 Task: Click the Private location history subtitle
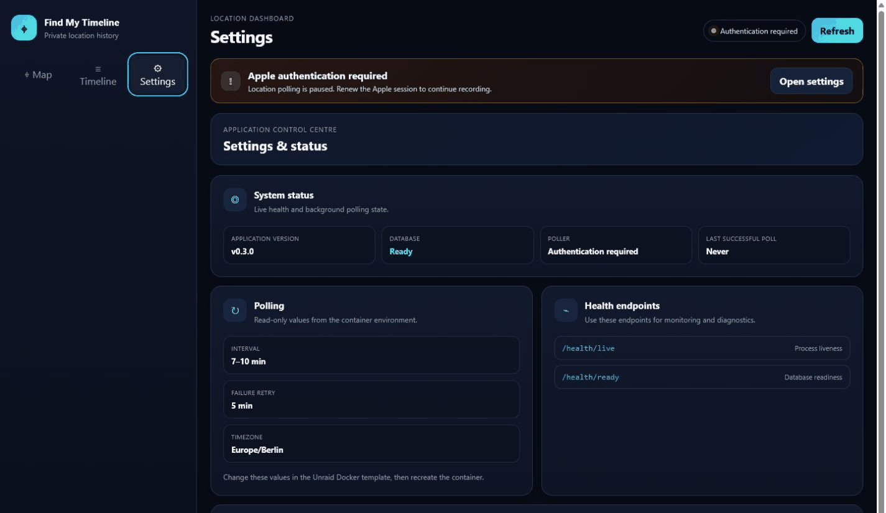tap(81, 35)
